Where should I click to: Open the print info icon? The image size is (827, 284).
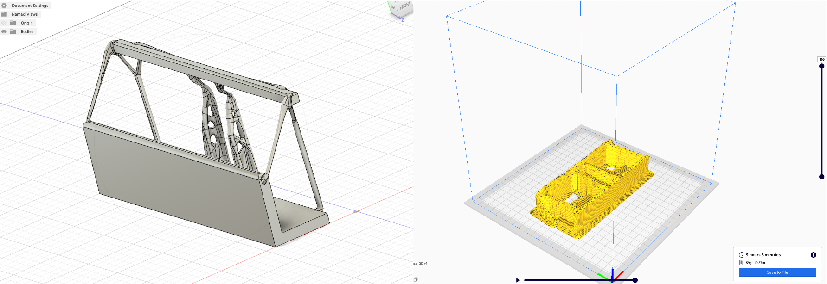click(x=813, y=255)
